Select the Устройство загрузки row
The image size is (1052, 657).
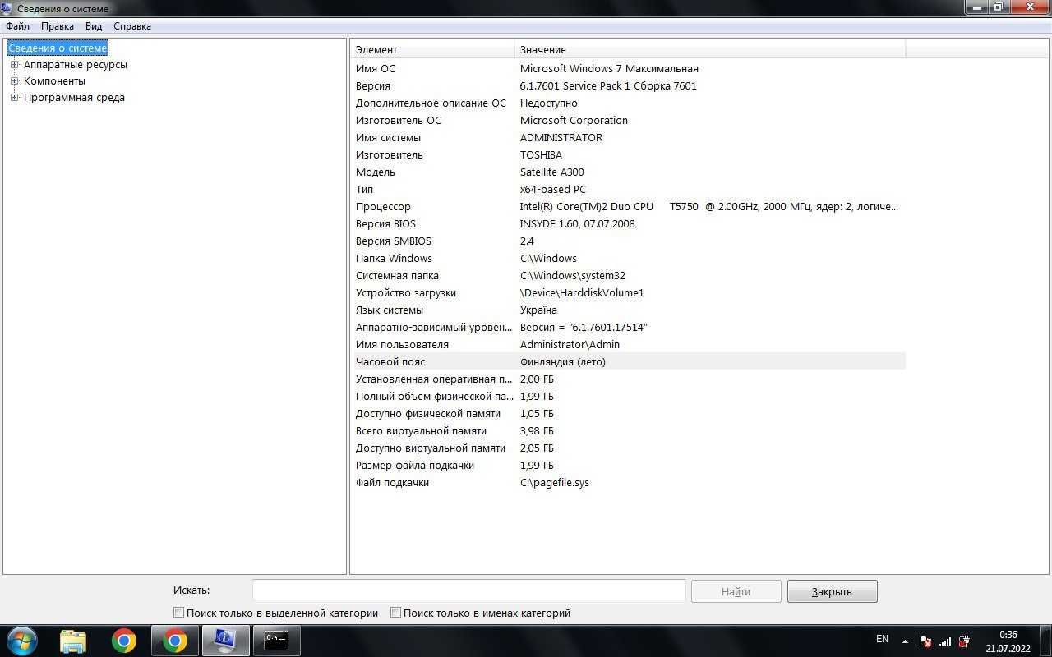628,293
